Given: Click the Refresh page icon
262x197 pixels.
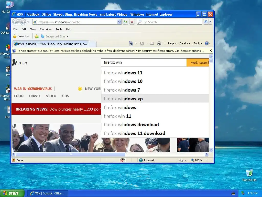Looking at the screenshot, I should click(x=125, y=22).
